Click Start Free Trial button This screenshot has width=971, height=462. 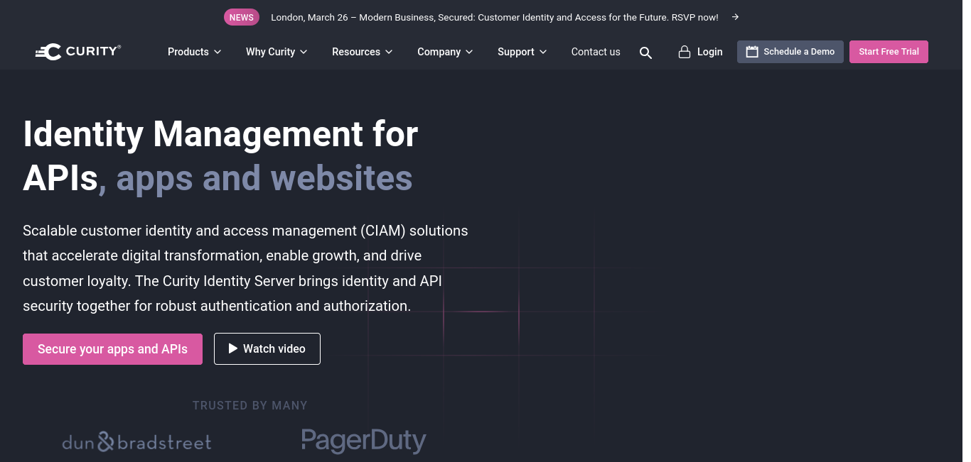889,52
